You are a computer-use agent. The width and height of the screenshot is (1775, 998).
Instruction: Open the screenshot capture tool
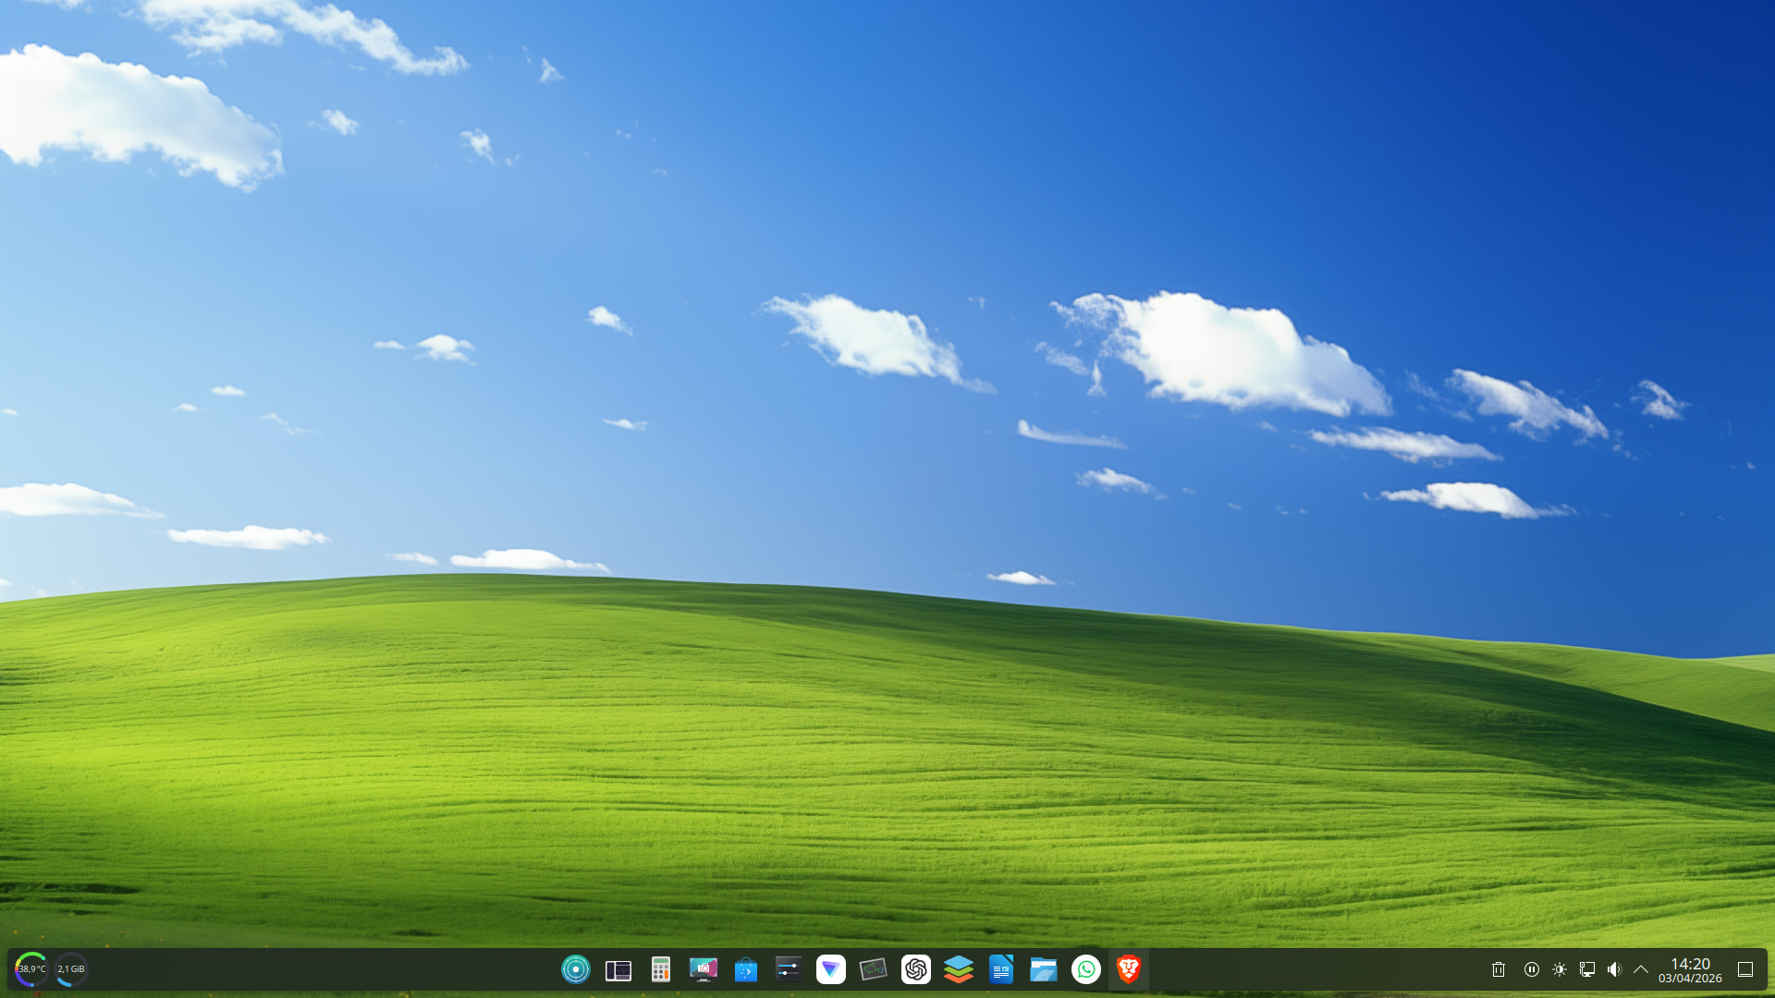(703, 968)
